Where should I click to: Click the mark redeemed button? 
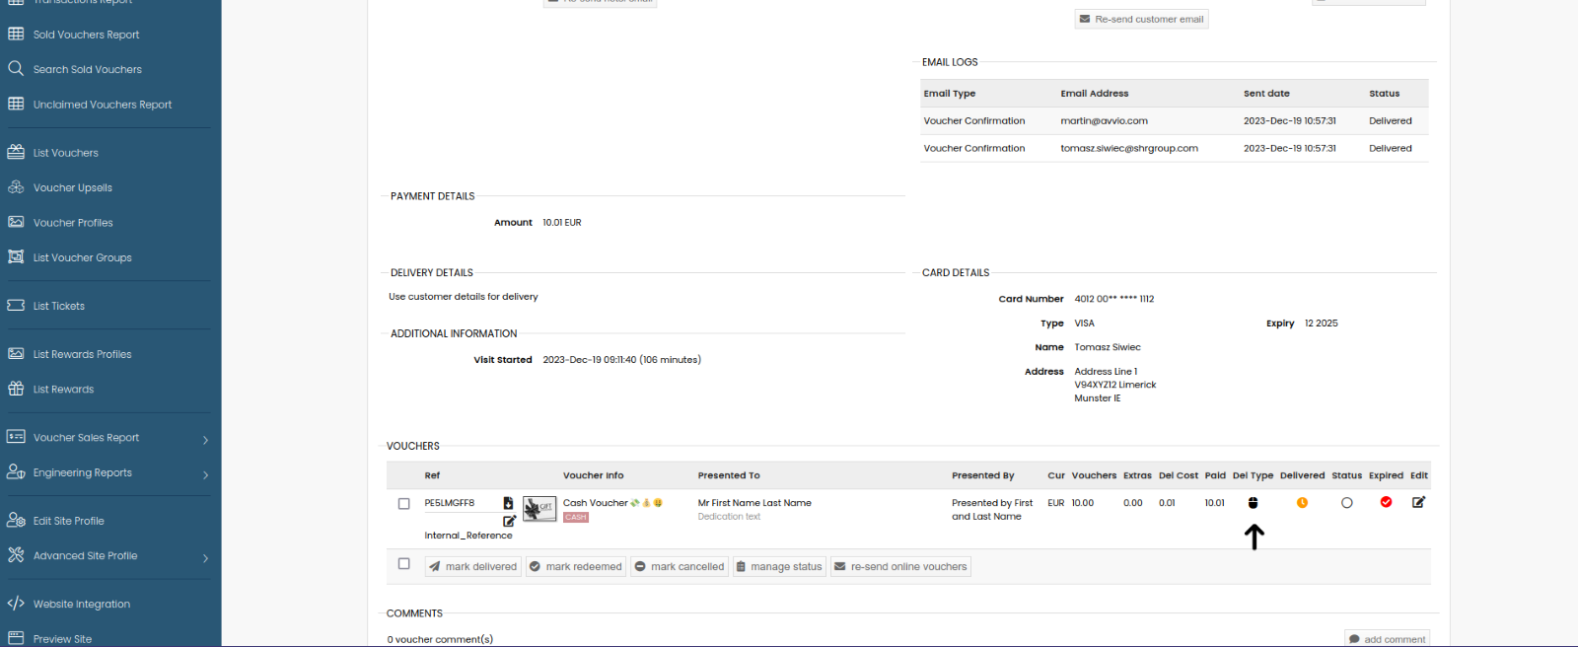click(575, 566)
